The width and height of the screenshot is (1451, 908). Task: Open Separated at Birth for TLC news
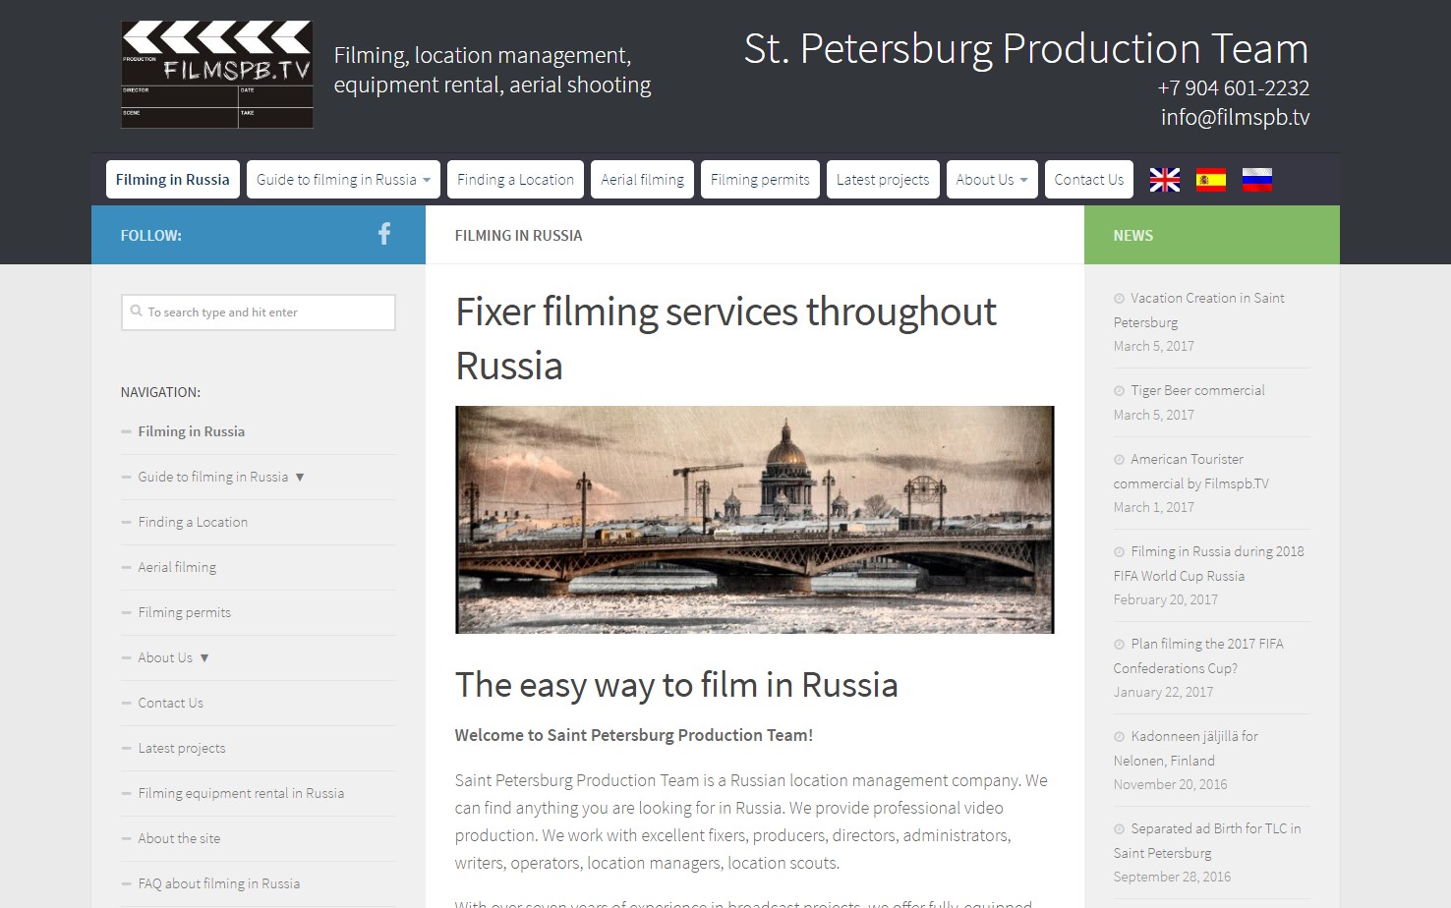1207,840
